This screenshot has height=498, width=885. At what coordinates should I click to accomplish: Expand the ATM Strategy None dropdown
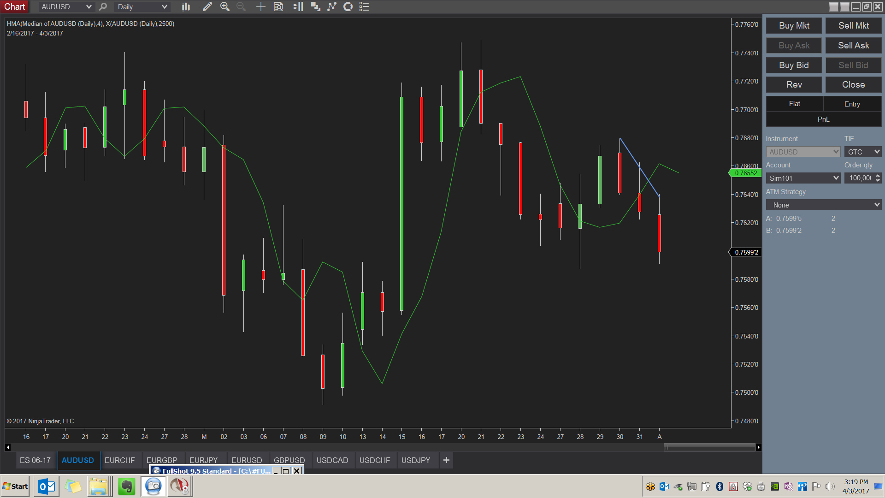pyautogui.click(x=876, y=205)
